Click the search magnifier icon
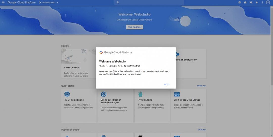 pyautogui.click(x=118, y=2)
